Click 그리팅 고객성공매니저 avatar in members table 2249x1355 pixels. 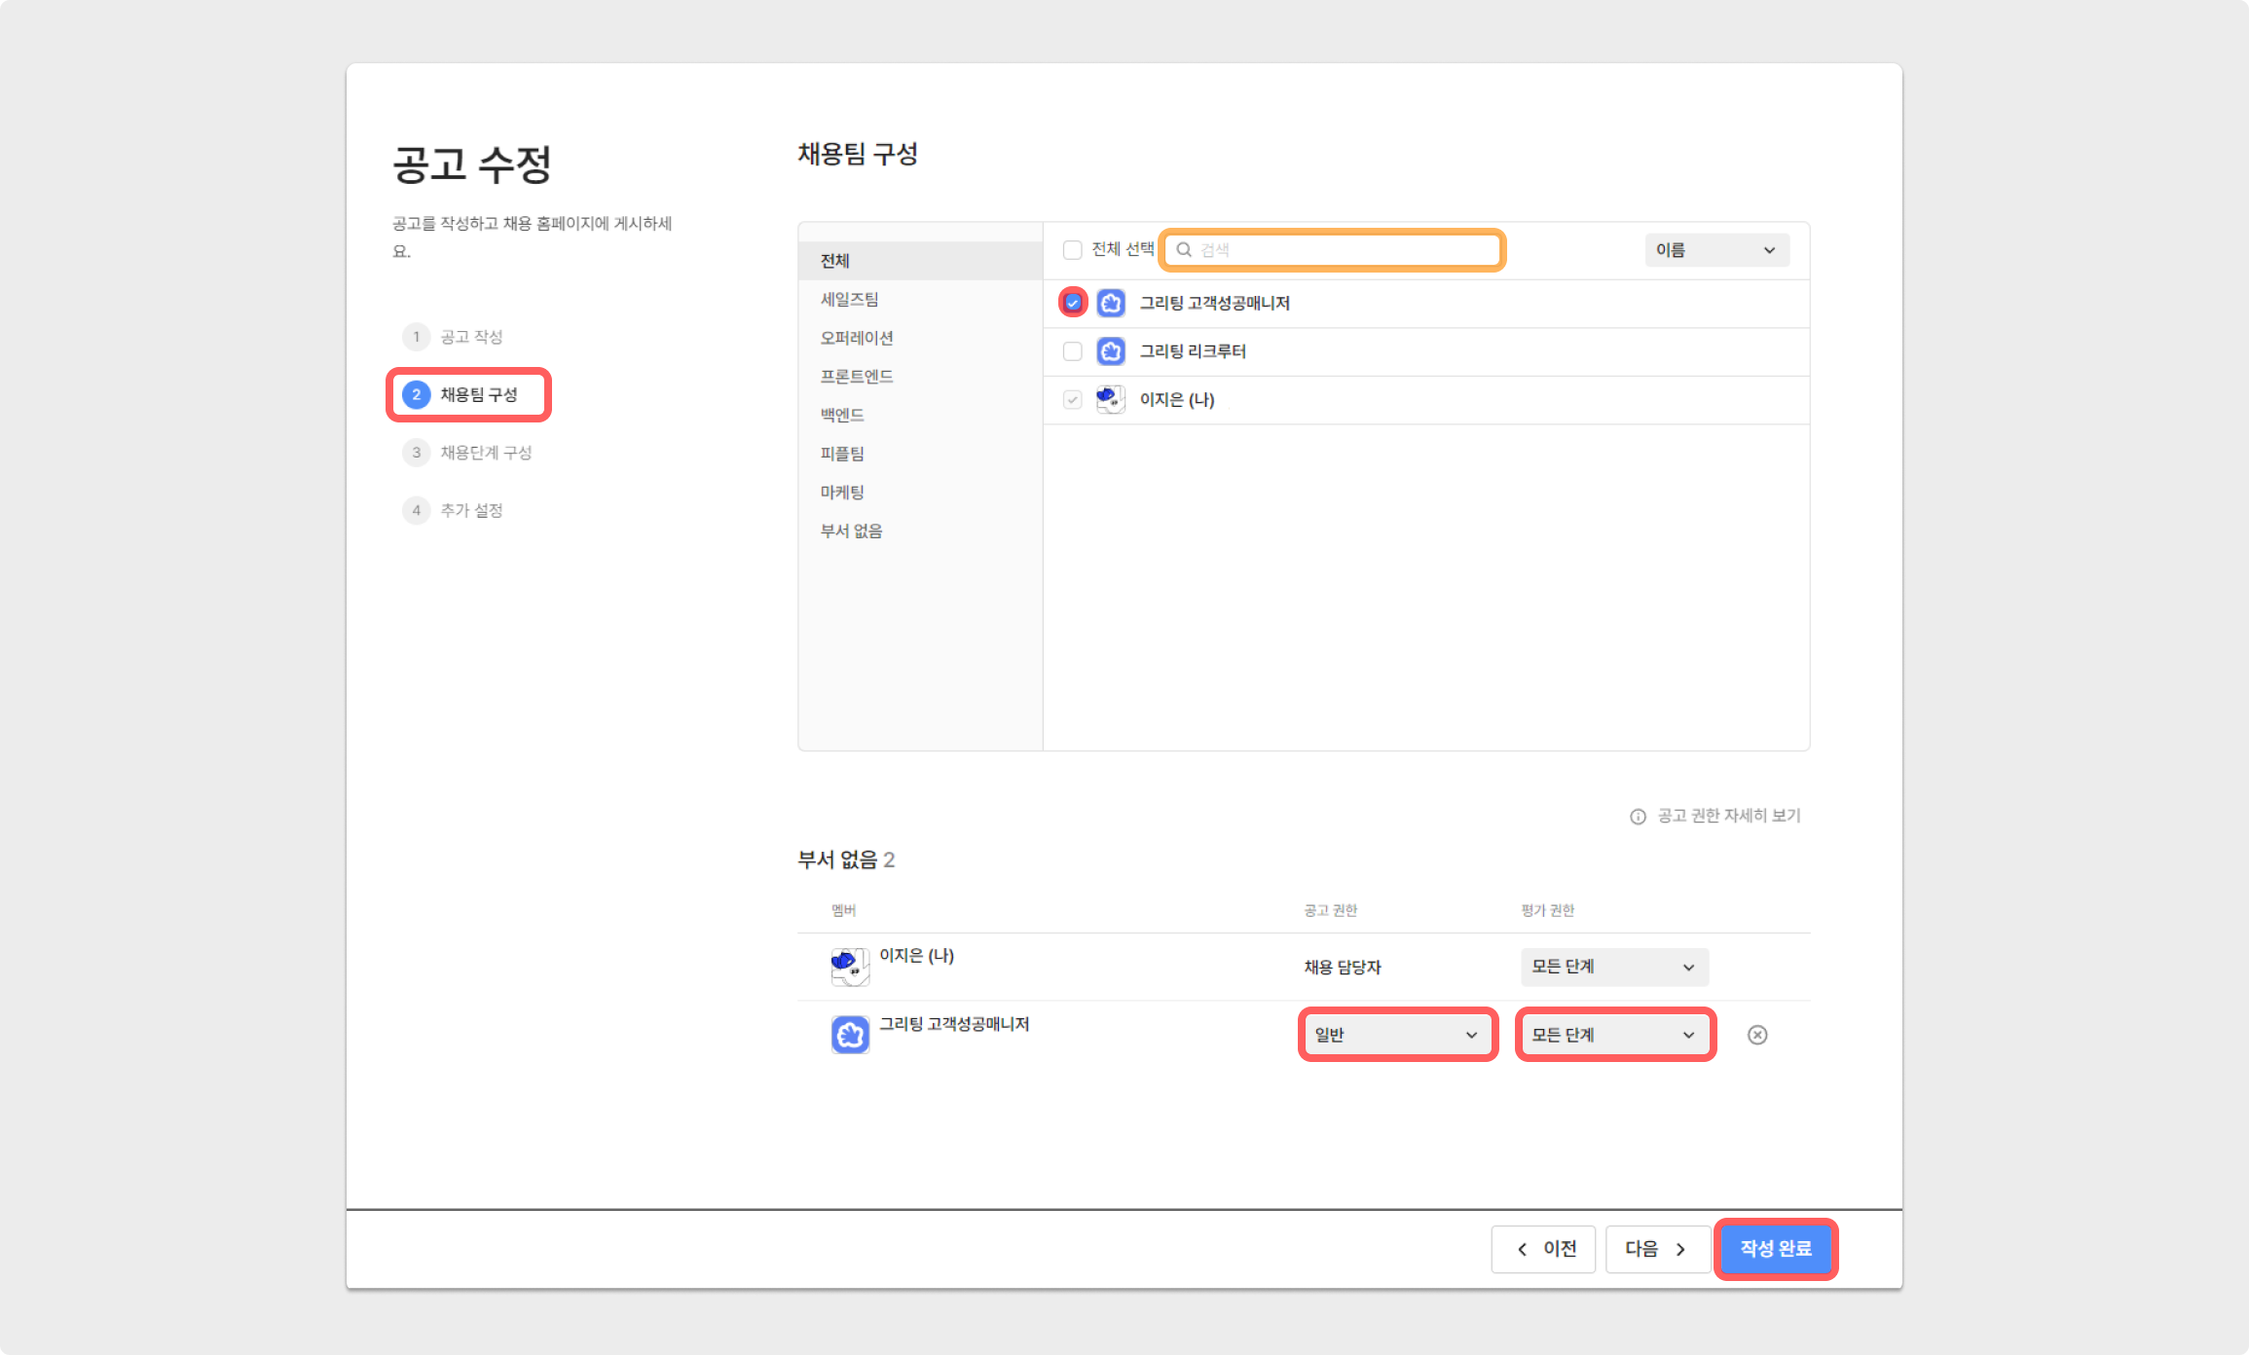(x=849, y=1035)
